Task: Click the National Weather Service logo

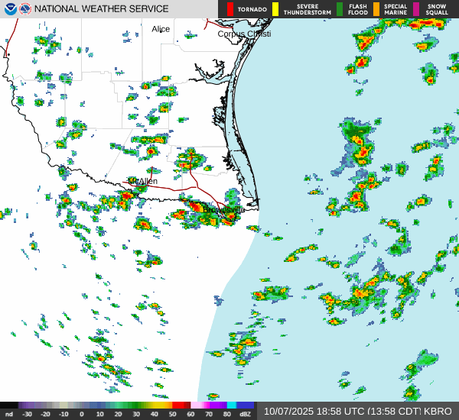Action: coord(25,9)
